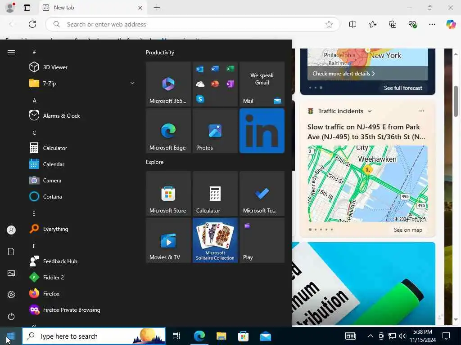This screenshot has width=461, height=345.
Task: Click the Productivity group title
Action: 160,53
